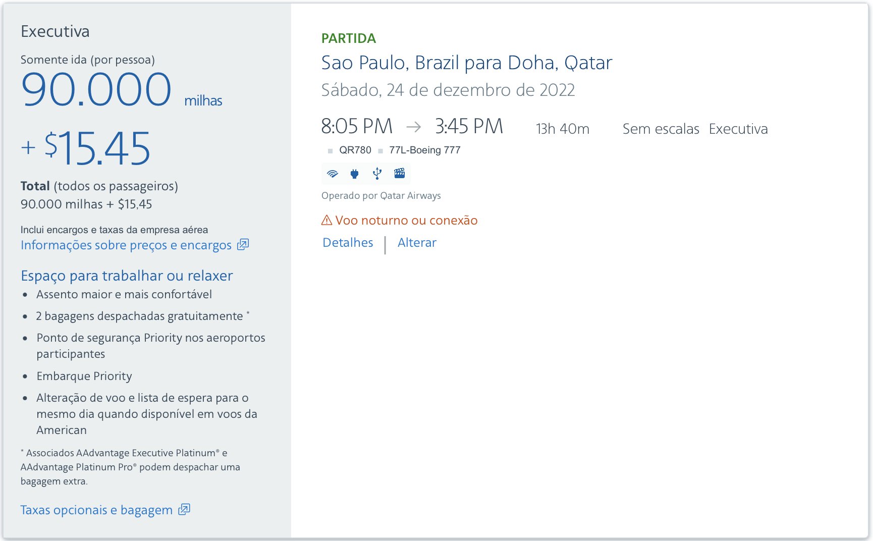Click the USB port amenity icon
873x541 pixels.
[x=377, y=174]
